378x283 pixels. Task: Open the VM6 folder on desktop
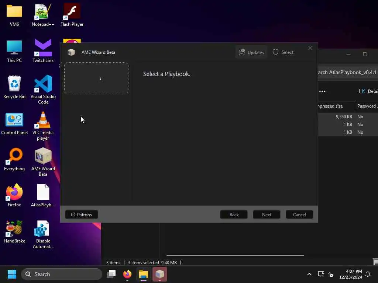click(x=14, y=15)
